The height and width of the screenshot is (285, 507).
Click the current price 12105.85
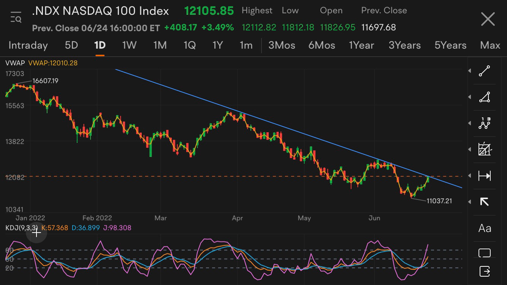(209, 11)
